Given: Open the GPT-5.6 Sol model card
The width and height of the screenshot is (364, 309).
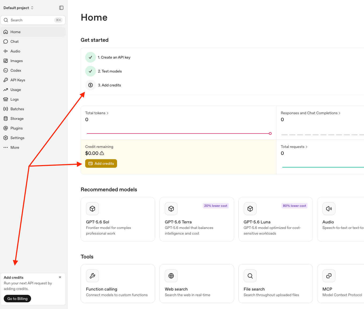Looking at the screenshot, I should 118,219.
